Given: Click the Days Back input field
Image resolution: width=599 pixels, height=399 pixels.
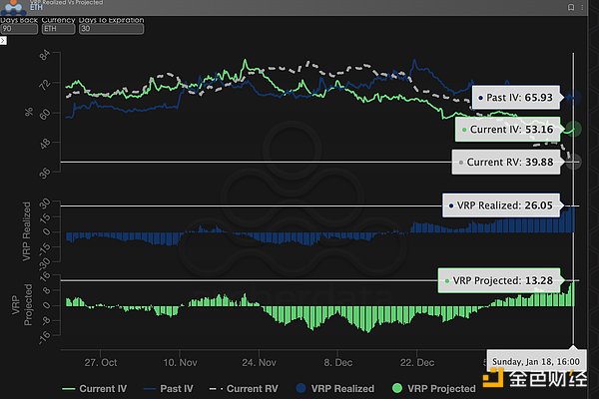Looking at the screenshot, I should [18, 30].
